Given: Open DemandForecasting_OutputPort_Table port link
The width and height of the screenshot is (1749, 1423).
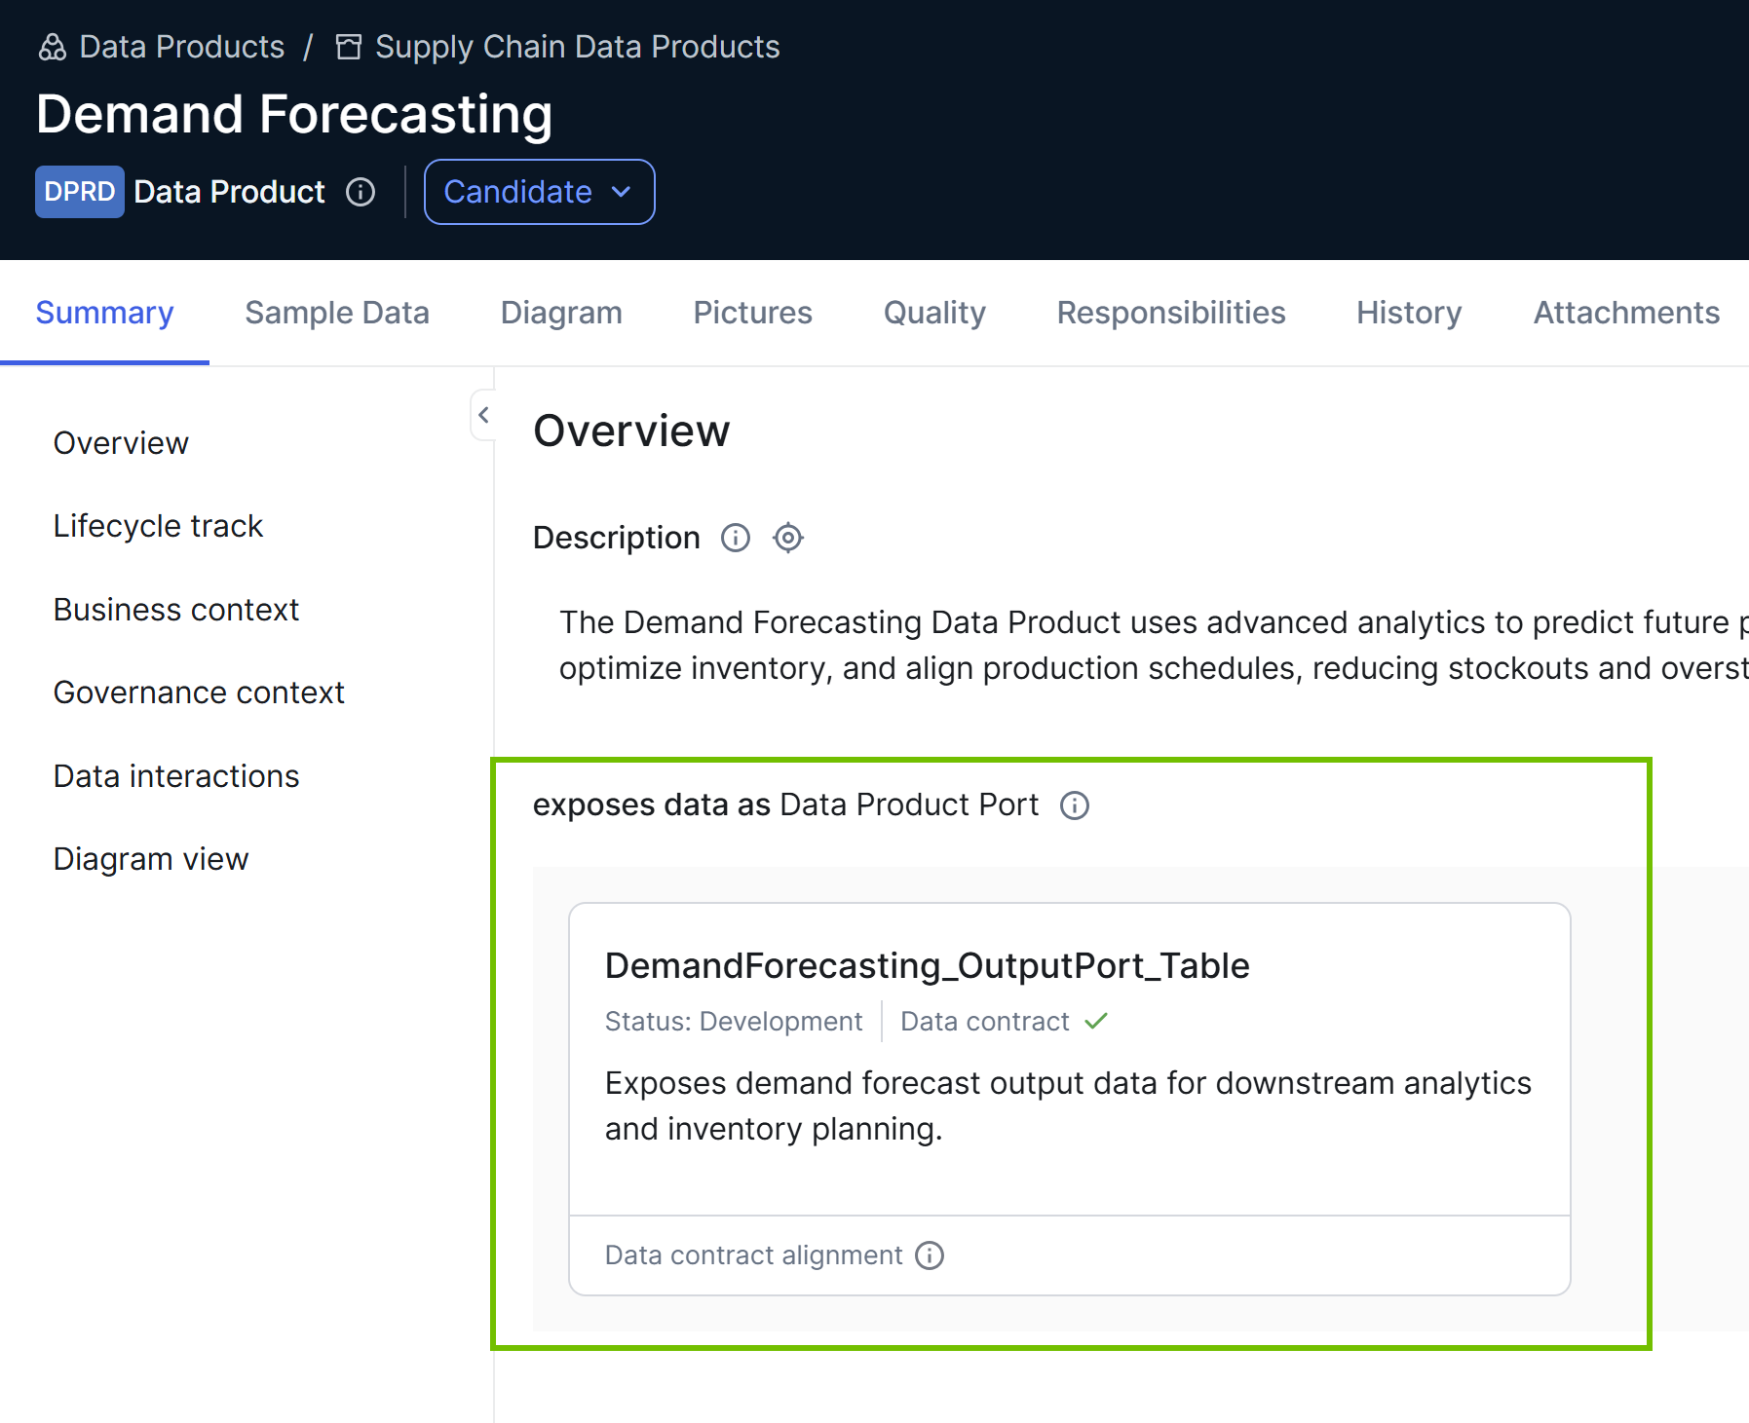Looking at the screenshot, I should 928,965.
